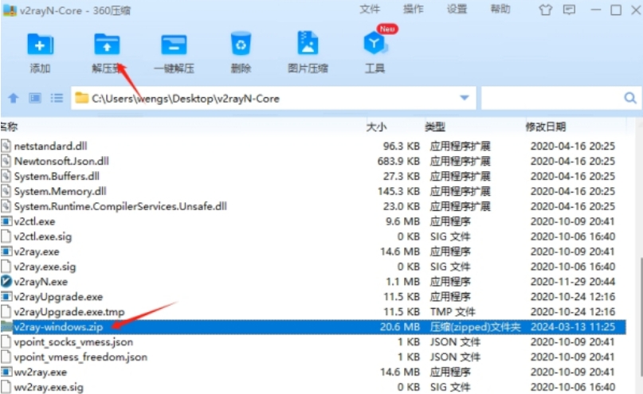
Task: Sort files by the 修改日期 column header
Action: [546, 127]
